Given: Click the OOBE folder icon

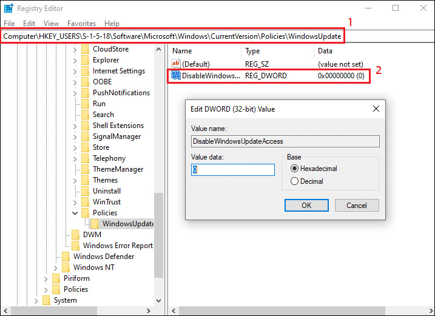Looking at the screenshot, I should (85, 82).
